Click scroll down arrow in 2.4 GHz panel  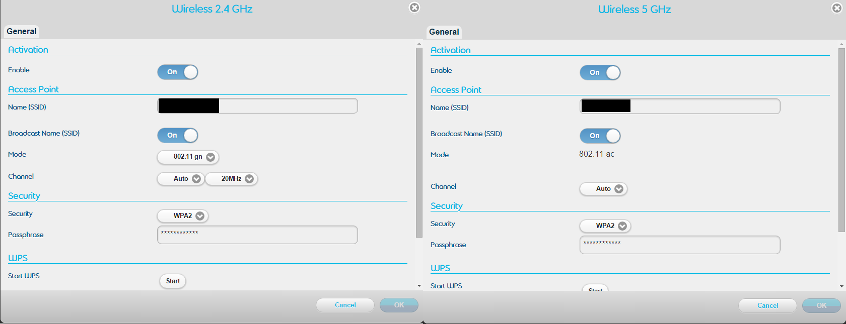419,286
